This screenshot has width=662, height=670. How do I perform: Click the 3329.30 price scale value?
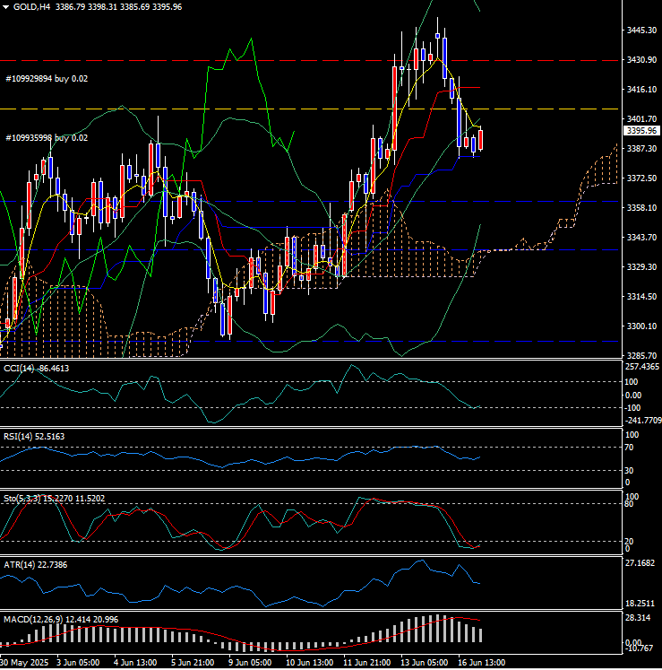pyautogui.click(x=641, y=266)
